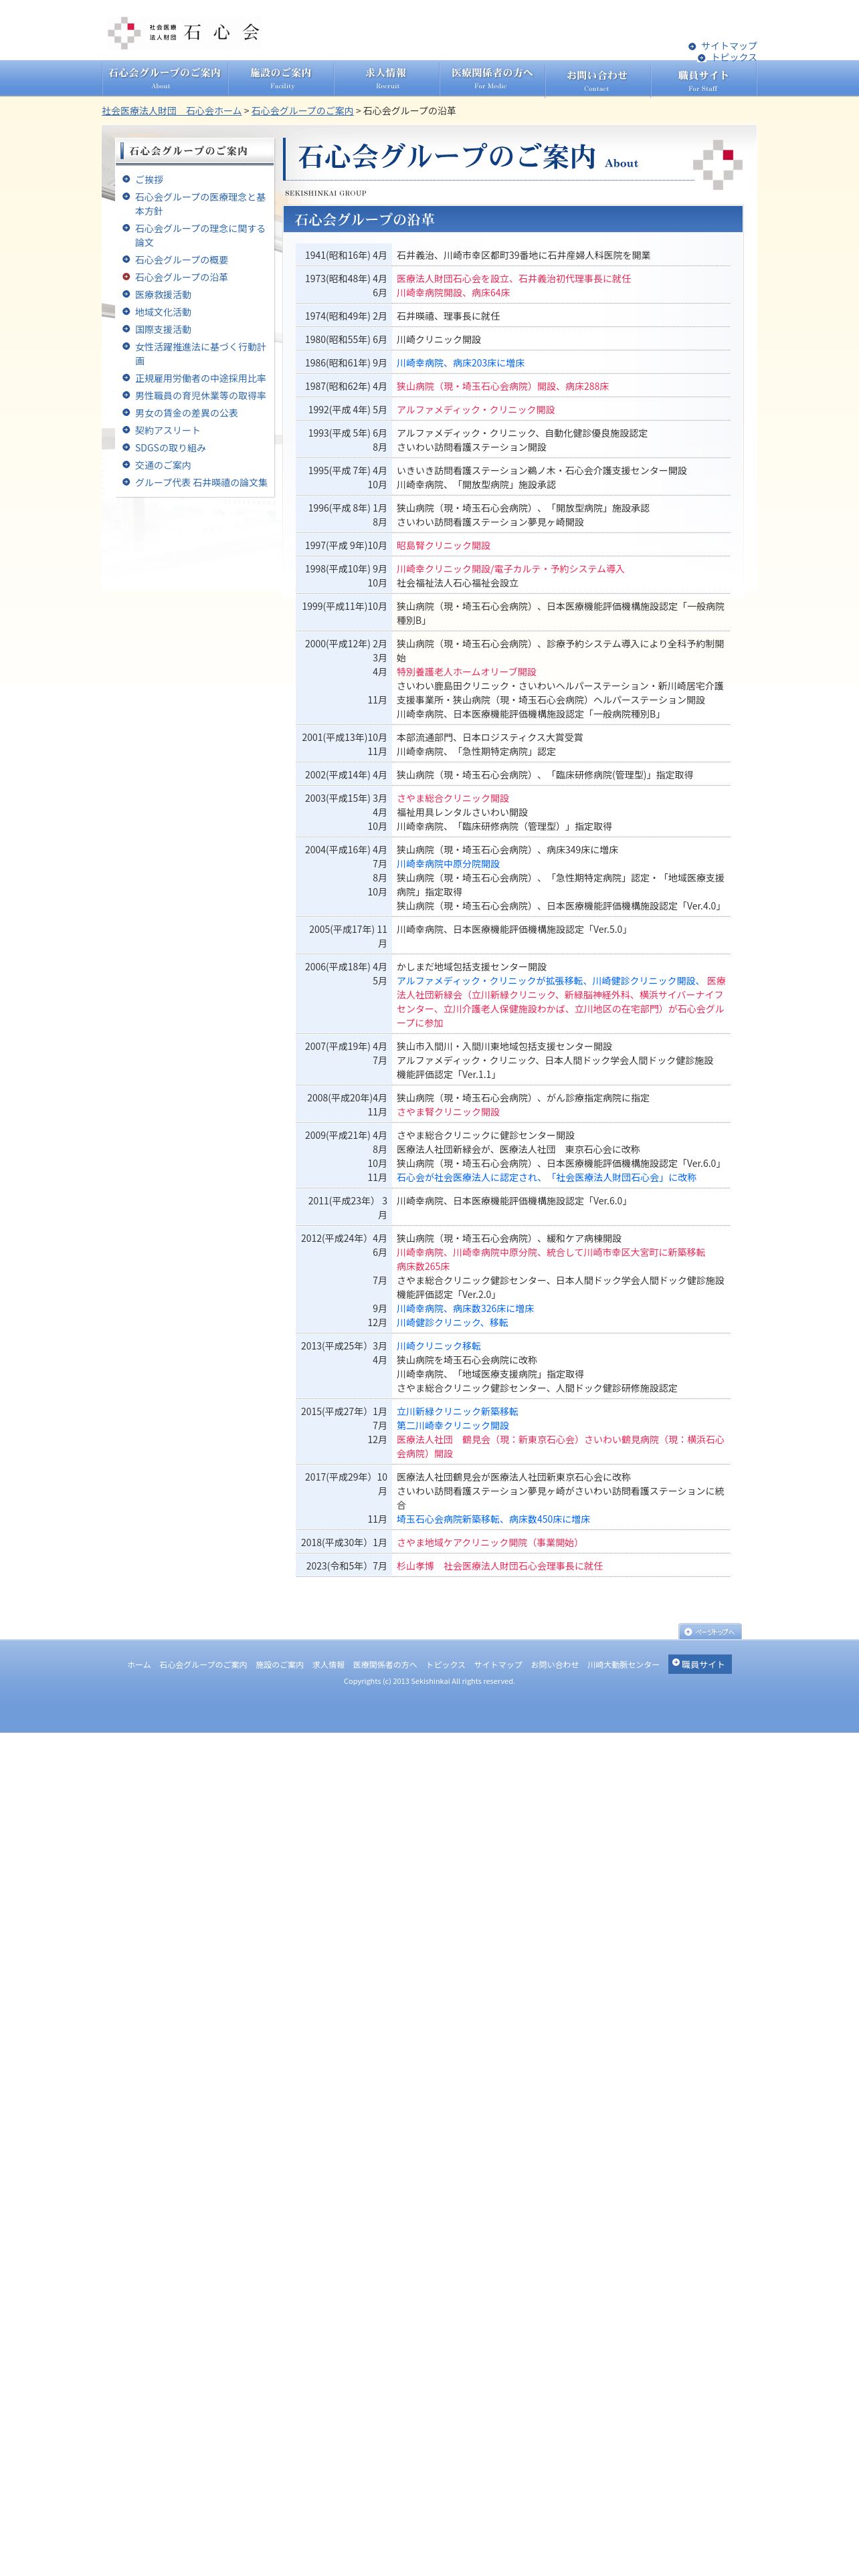This screenshot has height=2576, width=859.
Task: Click bullet icon next to 国際支援活動
Action: click(126, 329)
